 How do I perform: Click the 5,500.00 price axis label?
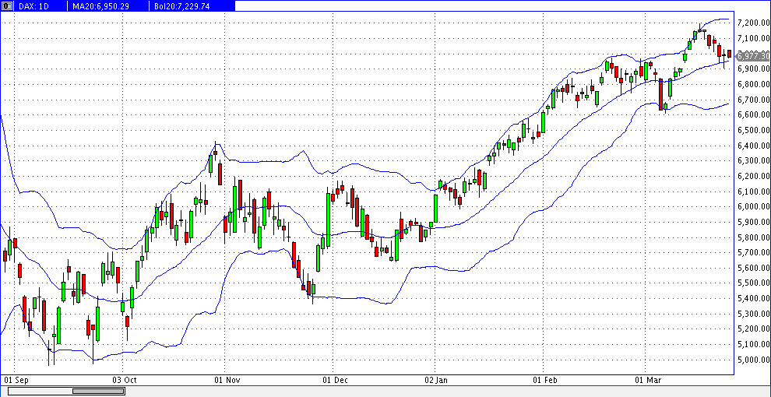[x=753, y=283]
